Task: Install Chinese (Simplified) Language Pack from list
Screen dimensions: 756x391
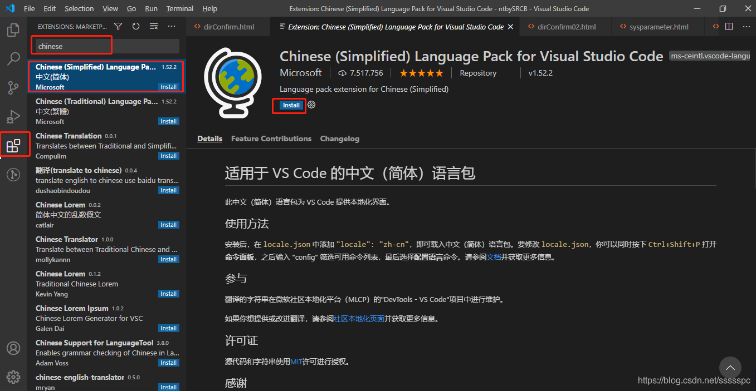Action: tap(169, 87)
